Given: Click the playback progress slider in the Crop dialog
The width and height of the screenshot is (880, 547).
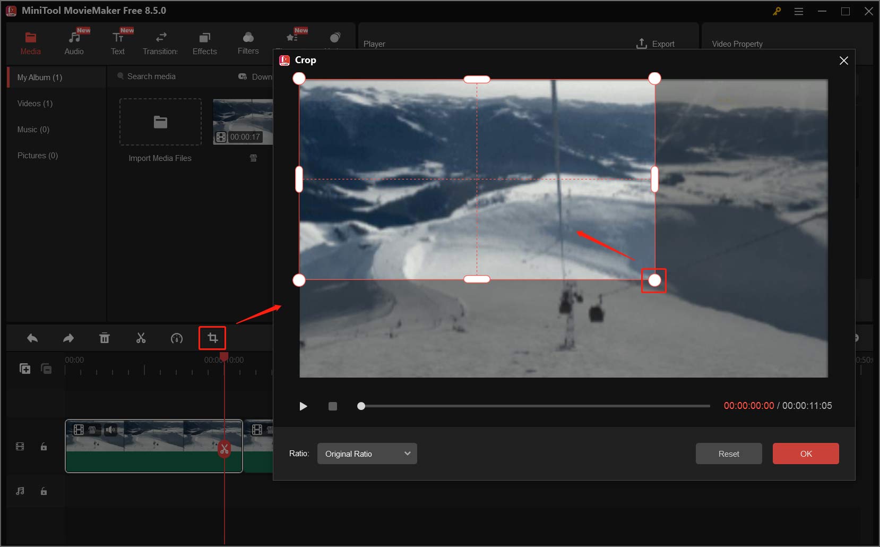Looking at the screenshot, I should 531,406.
